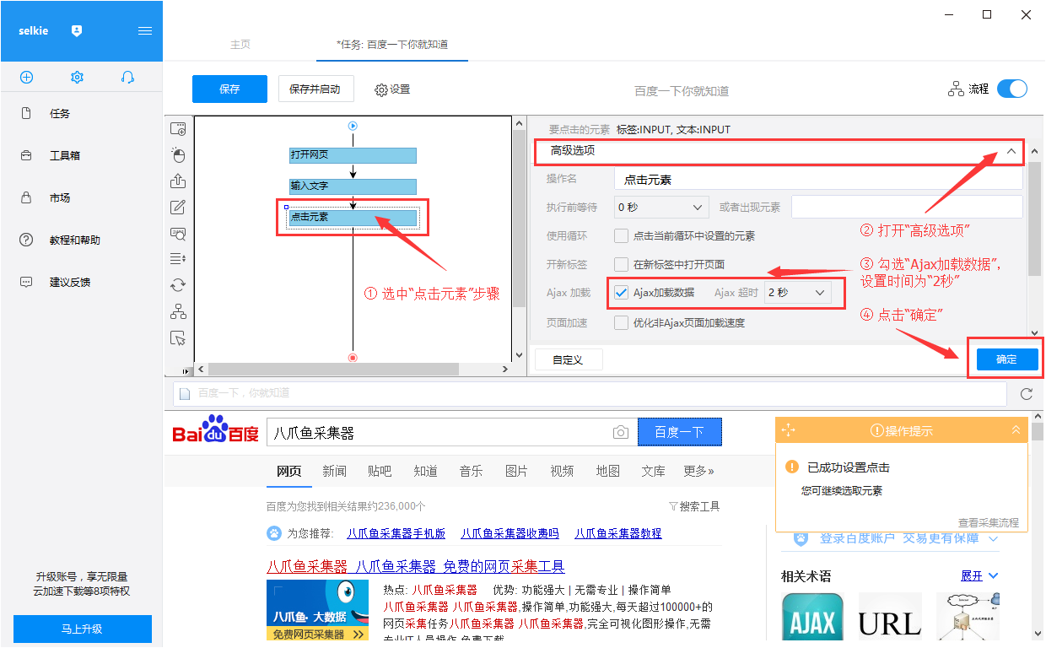Screen dimensions: 1046x648
Task: Click the customer service headset icon
Action: (127, 77)
